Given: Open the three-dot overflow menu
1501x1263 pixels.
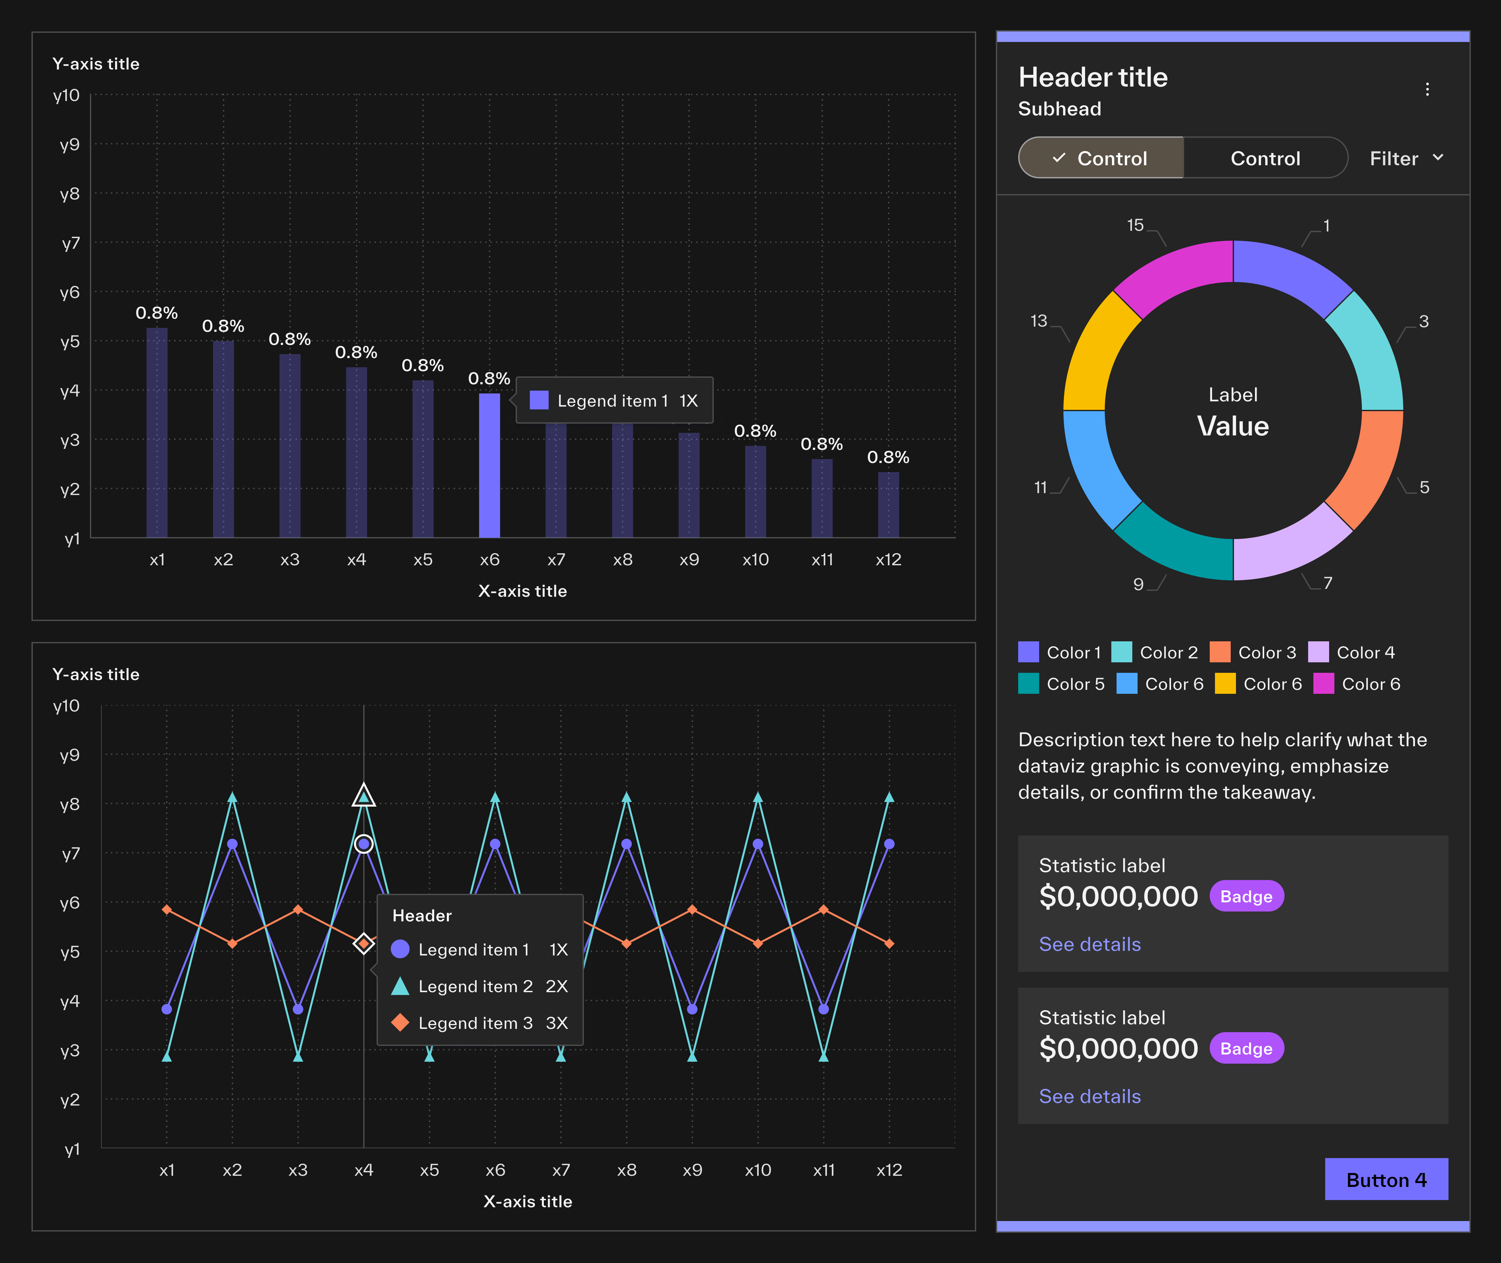Looking at the screenshot, I should point(1427,89).
